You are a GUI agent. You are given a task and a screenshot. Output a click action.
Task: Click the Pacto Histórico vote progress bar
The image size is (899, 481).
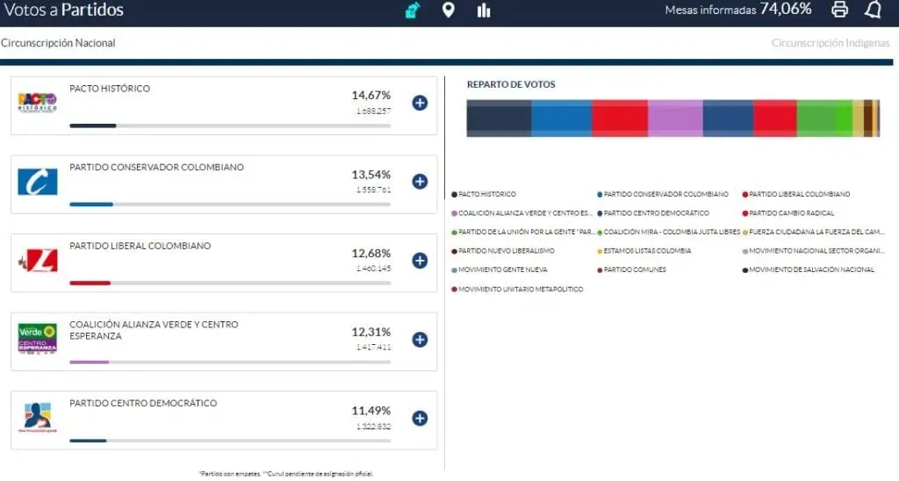click(230, 126)
